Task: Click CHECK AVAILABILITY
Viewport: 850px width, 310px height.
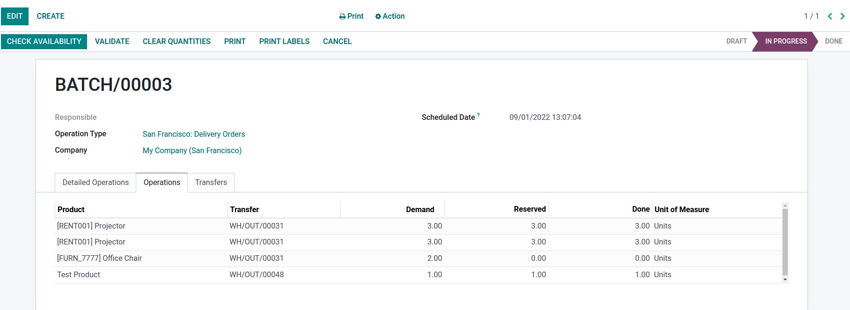Action: (44, 42)
